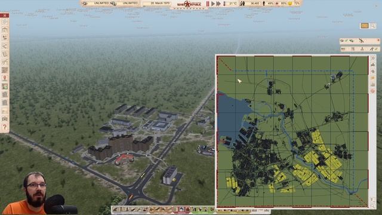Collapse the map side panel with double chevron
This screenshot has height=215, width=382.
click(x=372, y=59)
